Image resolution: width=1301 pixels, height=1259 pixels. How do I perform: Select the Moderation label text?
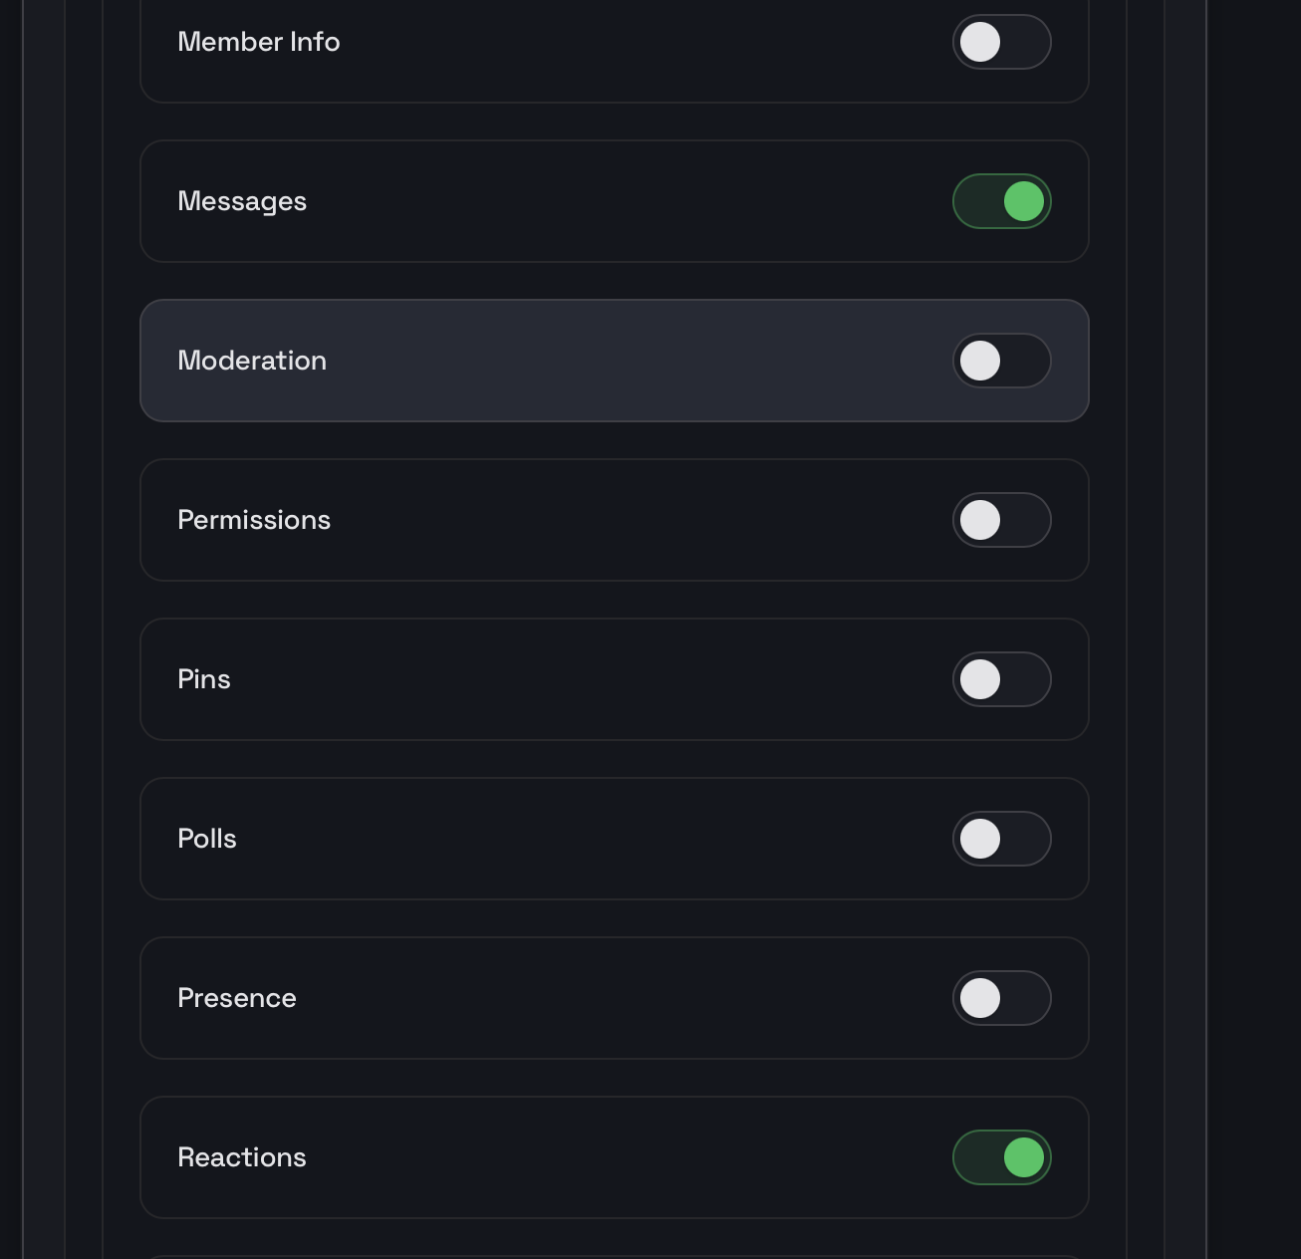click(x=252, y=361)
